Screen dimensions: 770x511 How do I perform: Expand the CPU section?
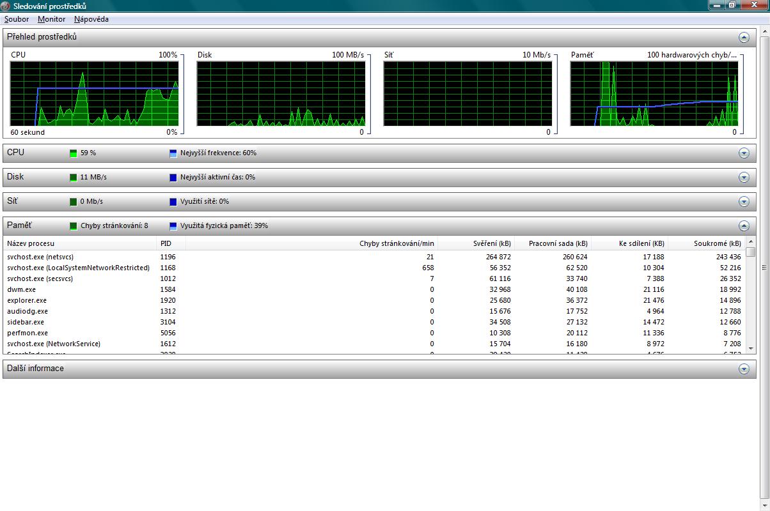point(744,153)
